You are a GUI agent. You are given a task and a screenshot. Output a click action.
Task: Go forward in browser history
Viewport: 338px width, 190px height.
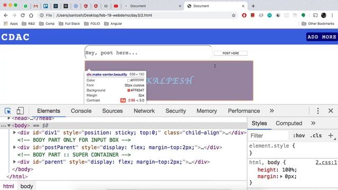14,15
